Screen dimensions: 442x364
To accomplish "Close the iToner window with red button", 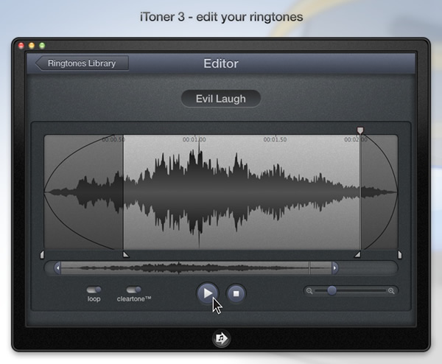I will (21, 46).
